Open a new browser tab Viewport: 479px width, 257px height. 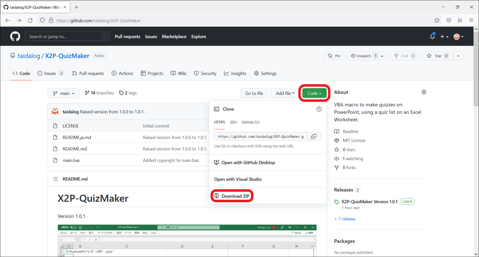point(76,7)
